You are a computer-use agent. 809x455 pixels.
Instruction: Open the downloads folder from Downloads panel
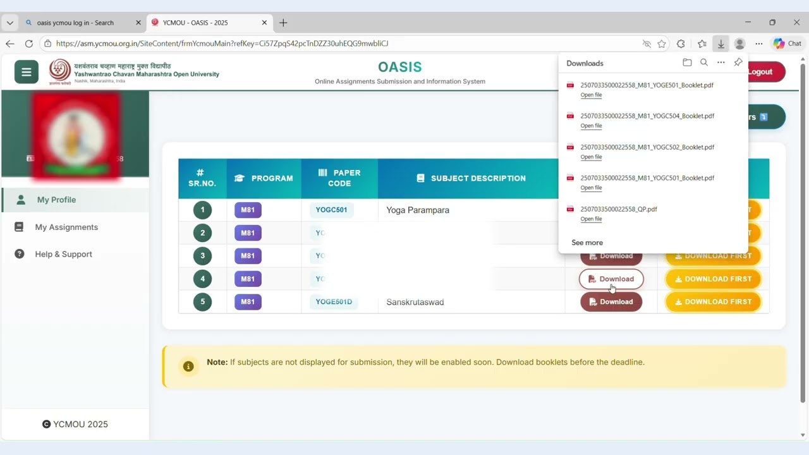pos(687,63)
